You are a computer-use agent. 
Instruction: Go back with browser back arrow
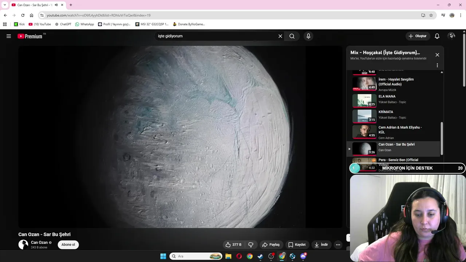(x=5, y=15)
